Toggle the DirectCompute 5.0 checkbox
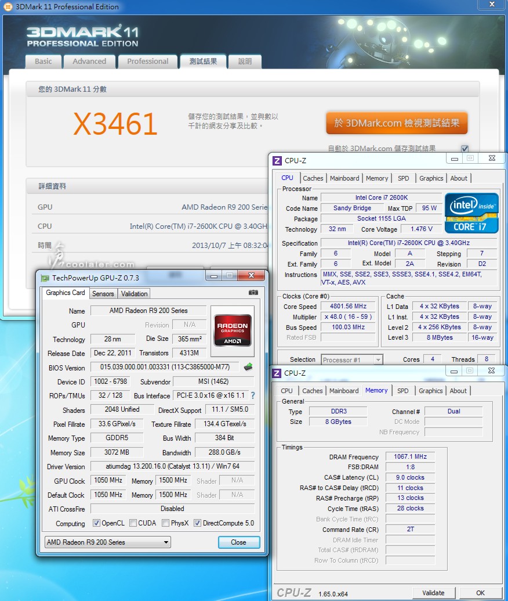This screenshot has height=601, width=508. [x=198, y=523]
